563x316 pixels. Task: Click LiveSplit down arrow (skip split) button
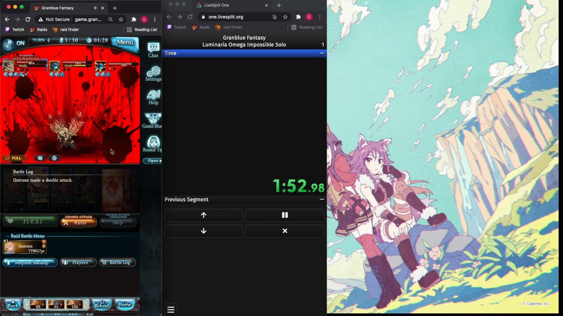(x=204, y=231)
